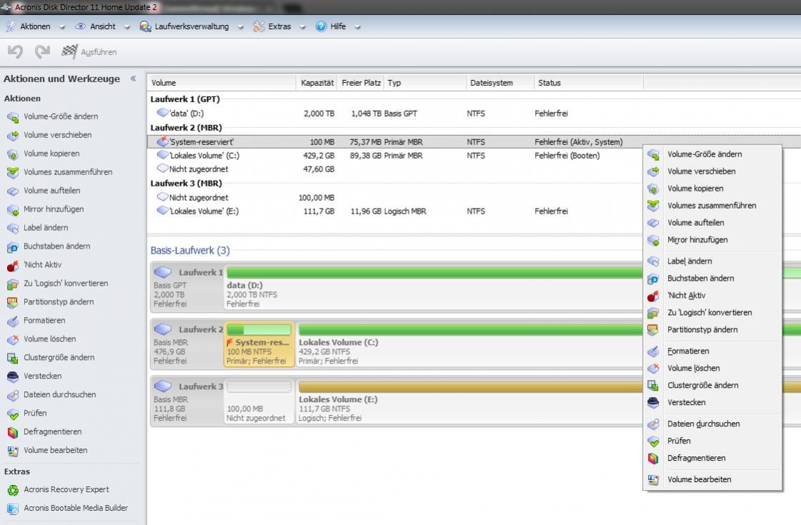Click sidebar Formatieren icon
801x525 pixels.
13,321
